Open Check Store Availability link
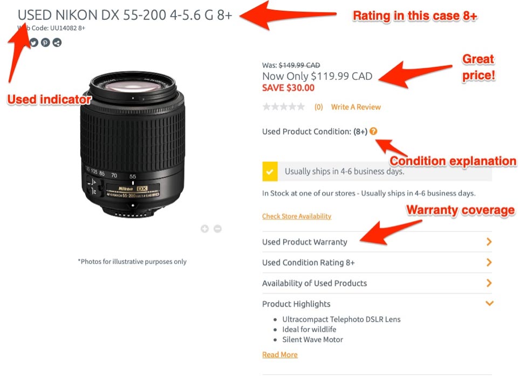526x376 pixels. pos(297,216)
